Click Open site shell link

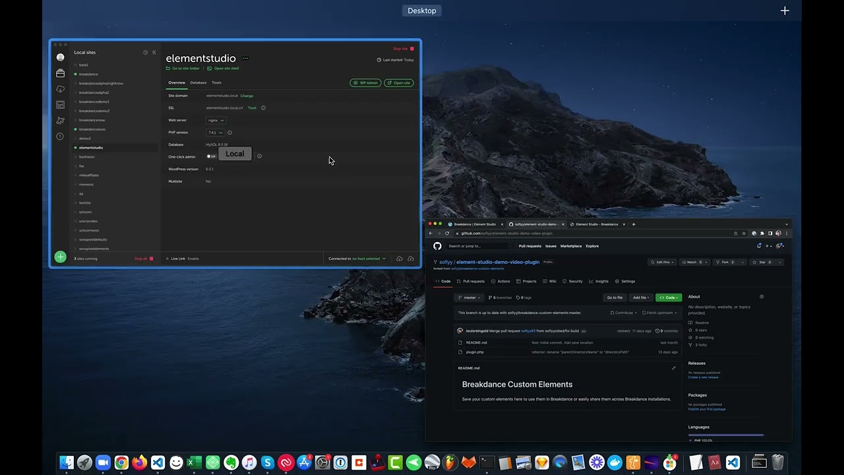click(x=223, y=69)
